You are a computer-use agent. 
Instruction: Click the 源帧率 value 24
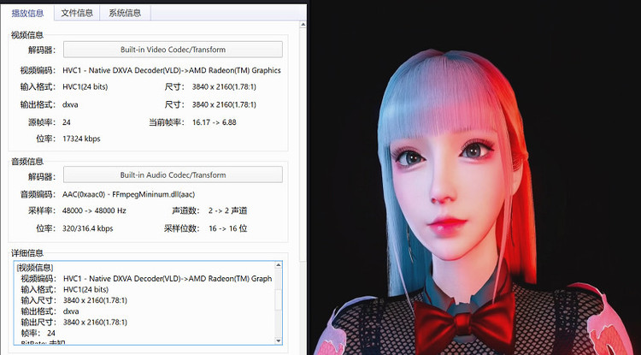click(66, 122)
